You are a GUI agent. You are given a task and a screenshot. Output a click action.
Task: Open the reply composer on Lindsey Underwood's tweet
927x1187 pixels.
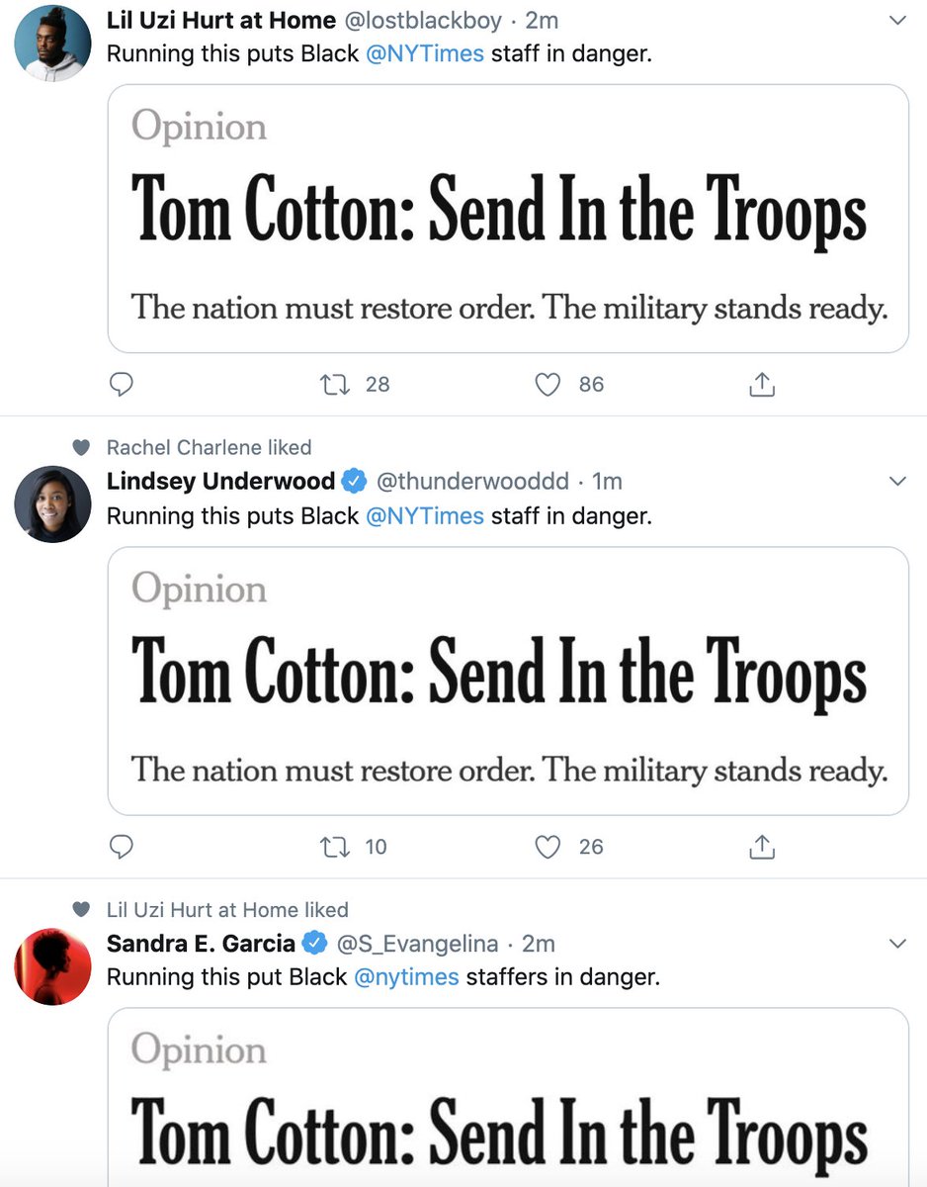[121, 847]
